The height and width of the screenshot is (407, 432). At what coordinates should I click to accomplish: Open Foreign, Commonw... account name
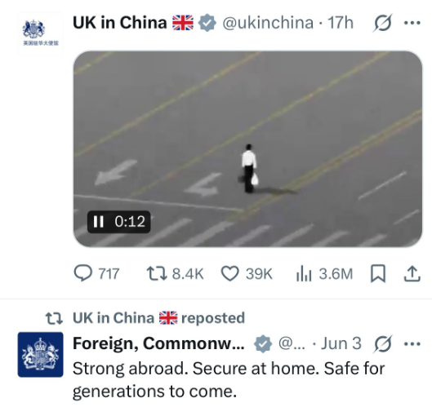(158, 343)
